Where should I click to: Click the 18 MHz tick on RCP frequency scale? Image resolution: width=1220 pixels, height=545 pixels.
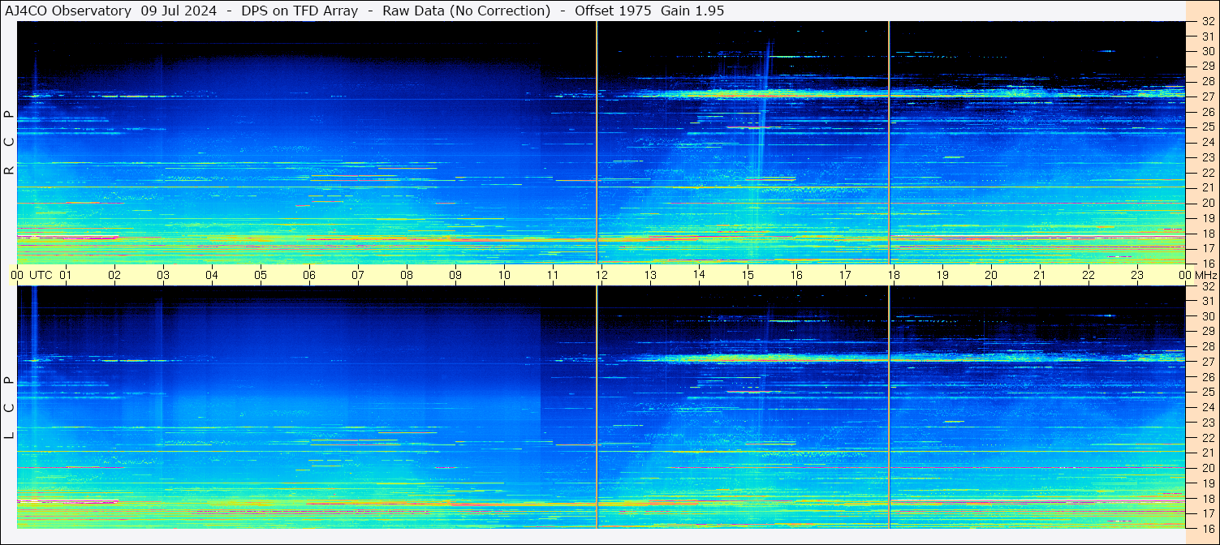coord(1208,234)
